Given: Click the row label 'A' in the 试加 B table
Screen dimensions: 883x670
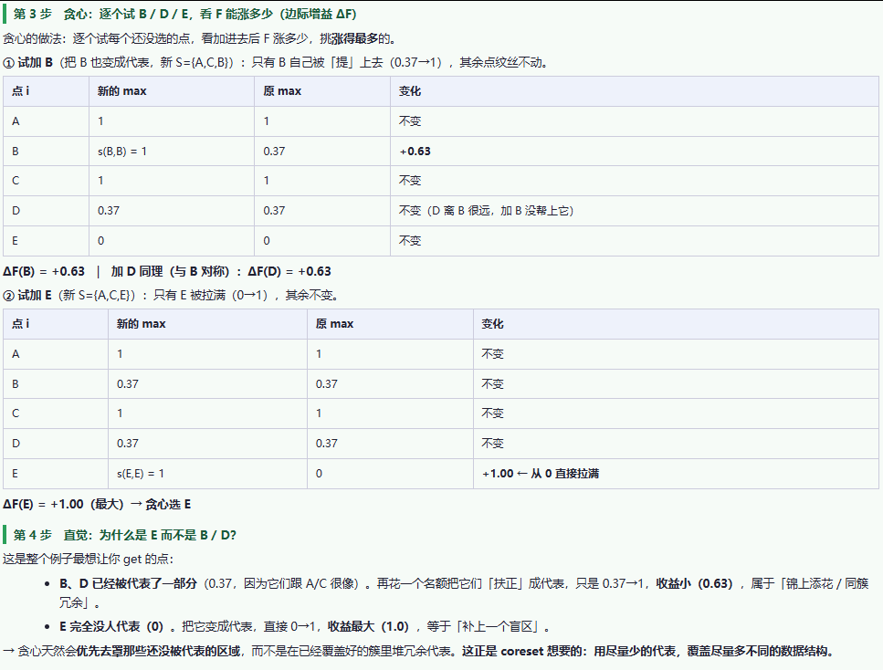Looking at the screenshot, I should coord(16,121).
